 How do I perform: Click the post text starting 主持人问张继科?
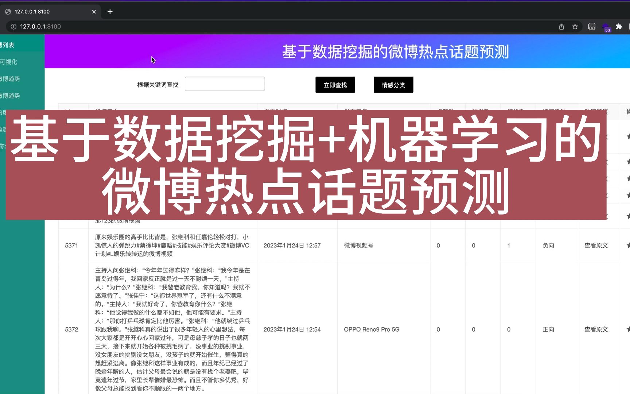(172, 329)
